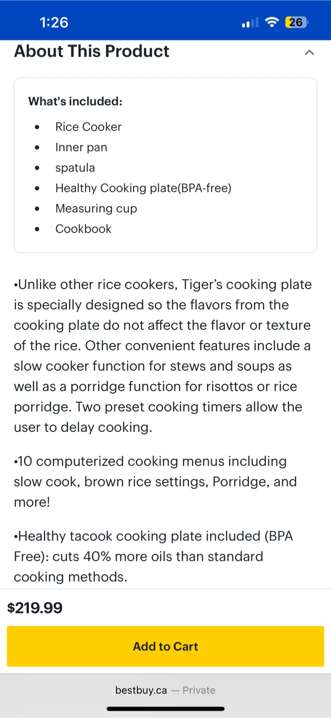Tap the spatula list item
The height and width of the screenshot is (718, 331).
75,168
